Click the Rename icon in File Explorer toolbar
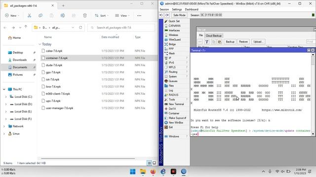This screenshot has height=177, width=316. pyautogui.click(x=63, y=15)
